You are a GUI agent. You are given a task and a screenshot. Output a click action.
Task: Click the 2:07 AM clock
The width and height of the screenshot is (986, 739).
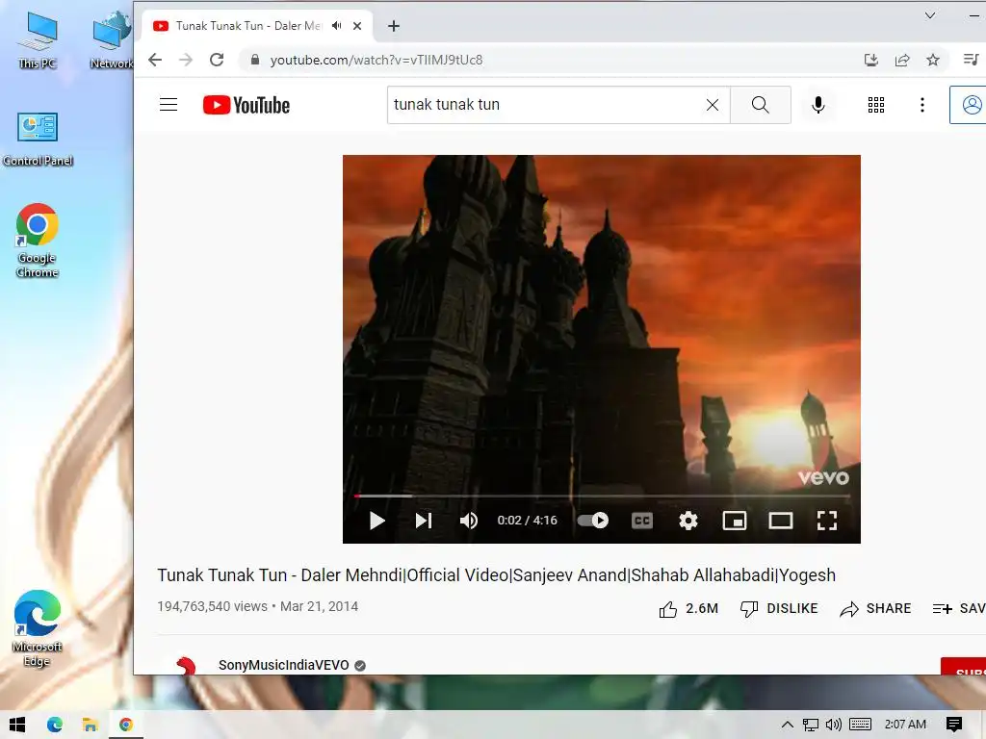[x=905, y=725]
